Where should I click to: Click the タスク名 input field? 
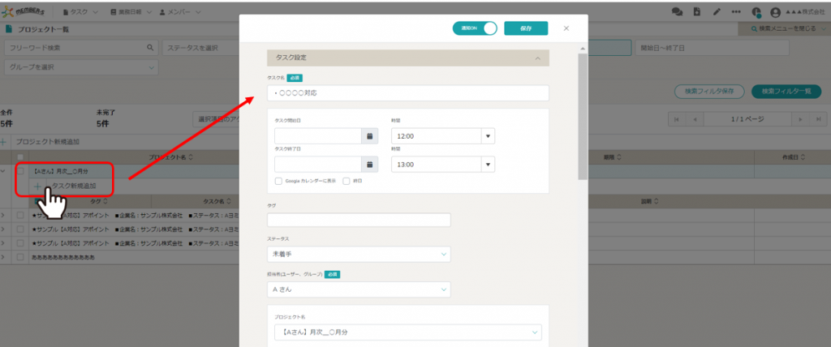(408, 93)
